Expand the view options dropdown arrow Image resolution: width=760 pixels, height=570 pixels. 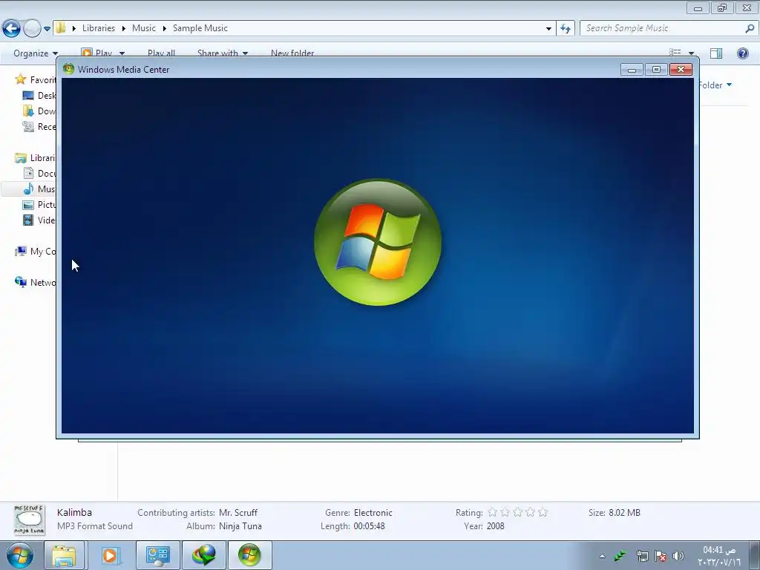pos(691,53)
